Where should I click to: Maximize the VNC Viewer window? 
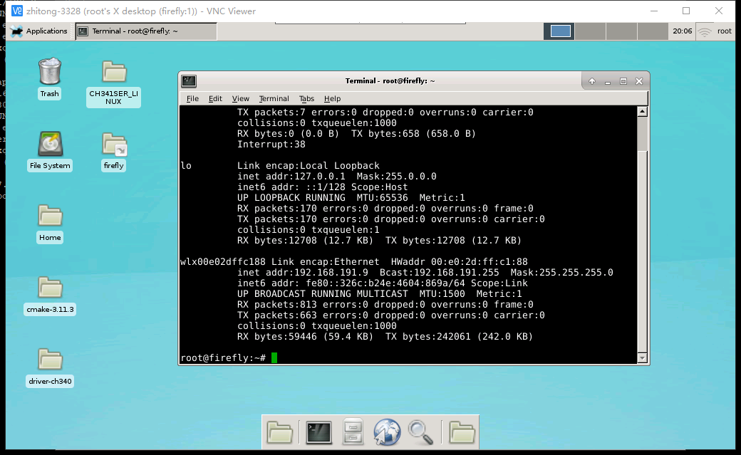(686, 11)
